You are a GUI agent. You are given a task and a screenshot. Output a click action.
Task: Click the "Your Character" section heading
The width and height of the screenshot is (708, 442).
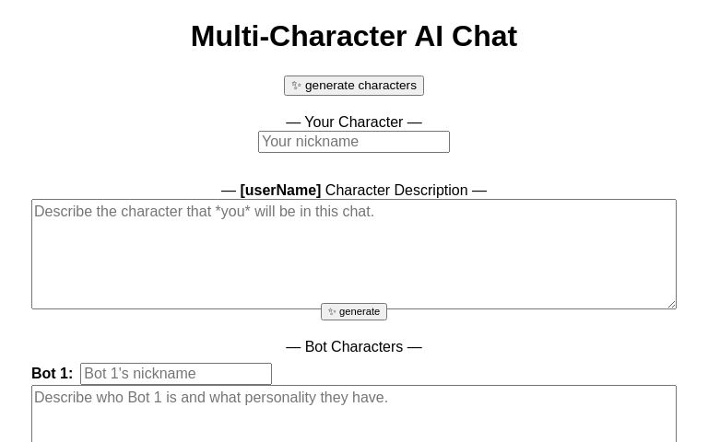coord(354,122)
